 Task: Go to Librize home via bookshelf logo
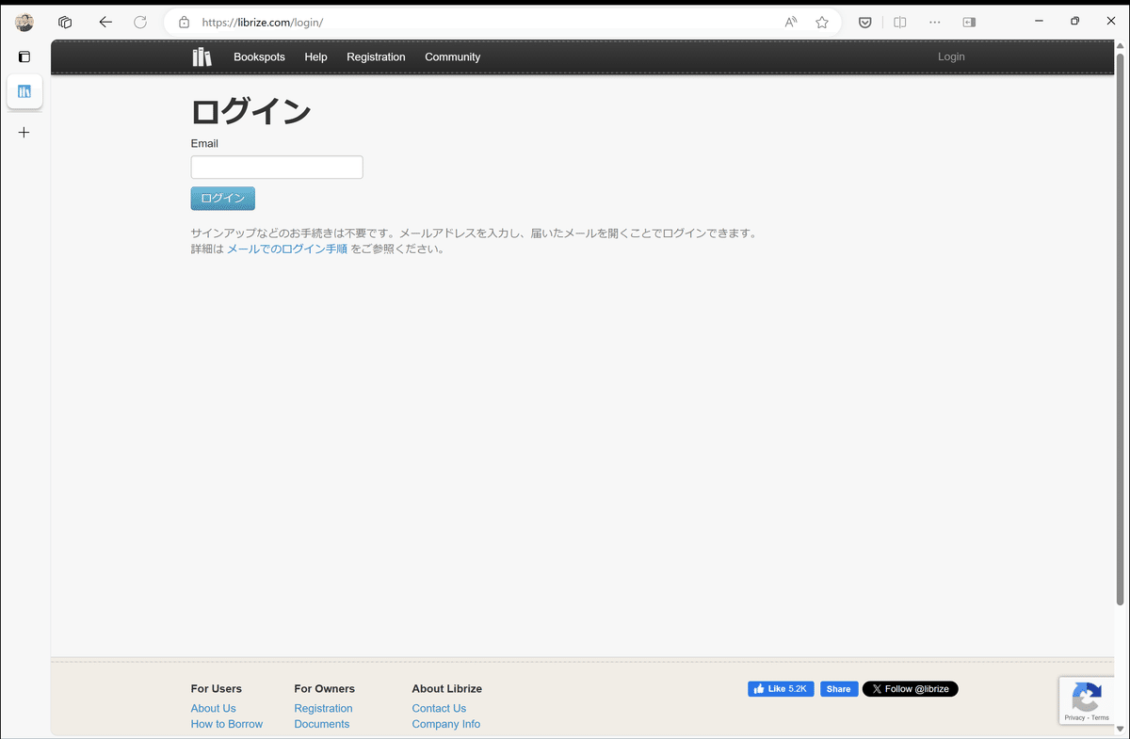pos(202,57)
